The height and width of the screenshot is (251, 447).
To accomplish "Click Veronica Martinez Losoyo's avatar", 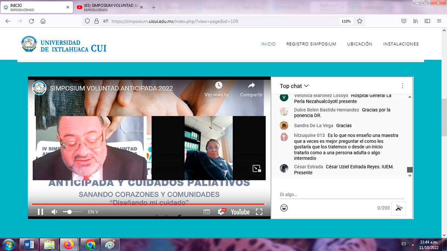I will click(284, 97).
